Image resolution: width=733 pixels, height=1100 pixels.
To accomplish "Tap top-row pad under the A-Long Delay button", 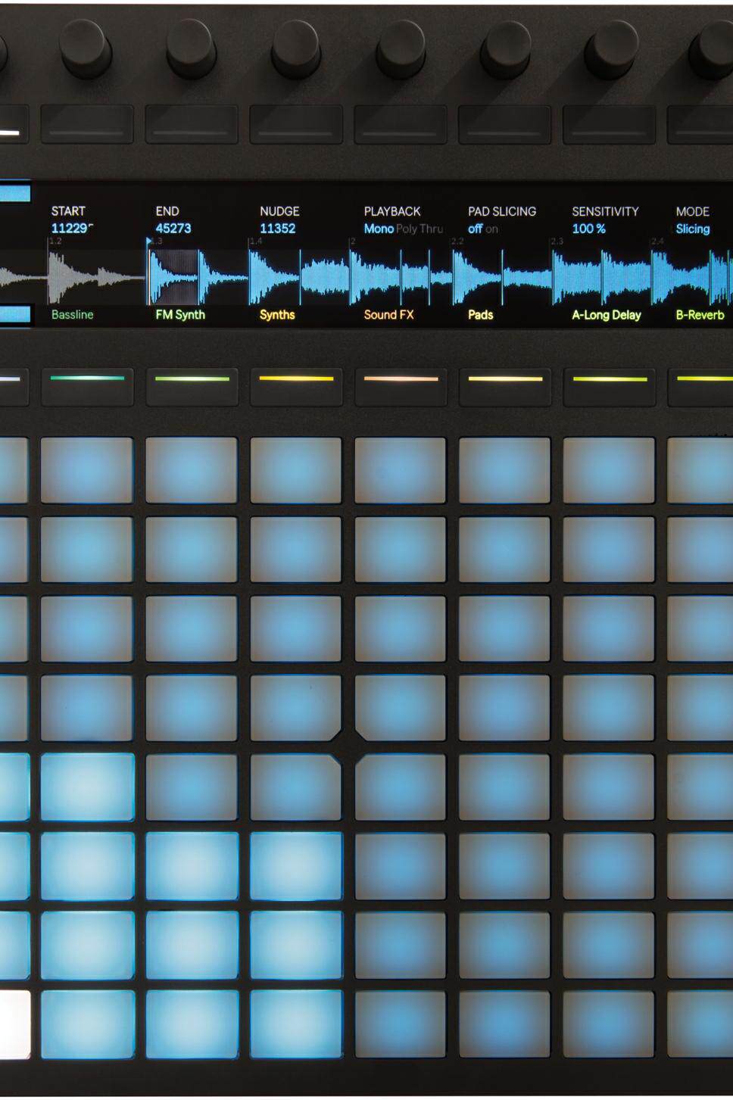I will pos(610,470).
